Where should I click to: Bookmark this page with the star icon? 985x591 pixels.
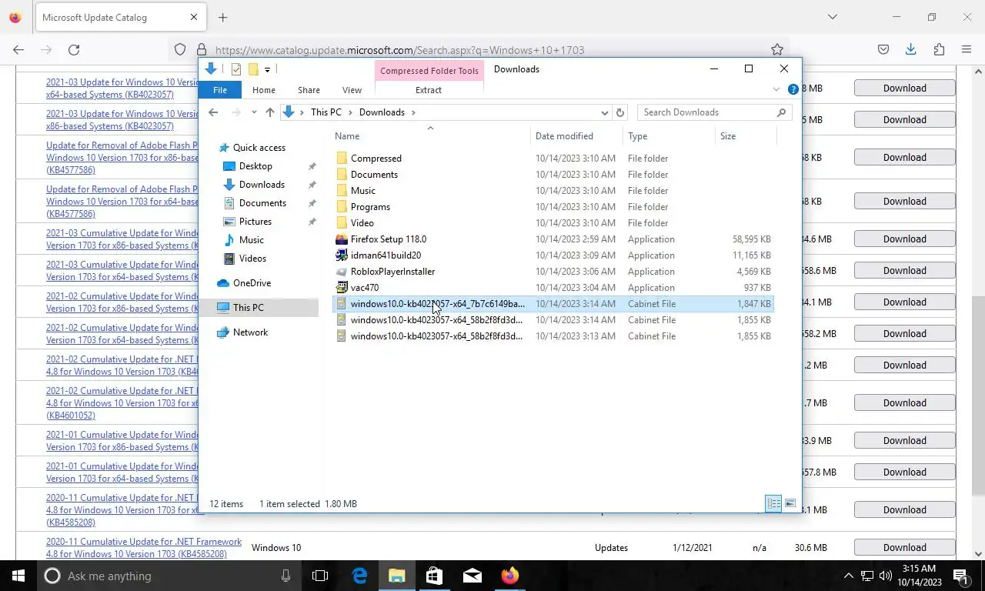click(777, 50)
